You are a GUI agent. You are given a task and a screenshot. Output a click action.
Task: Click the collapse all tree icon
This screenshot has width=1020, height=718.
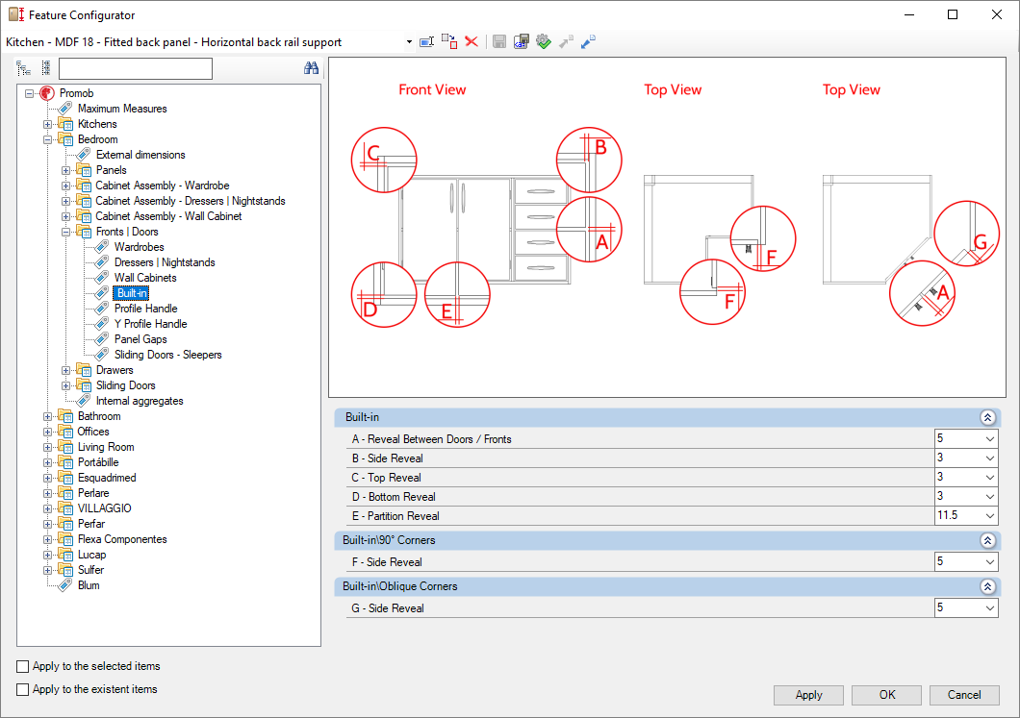(x=45, y=67)
